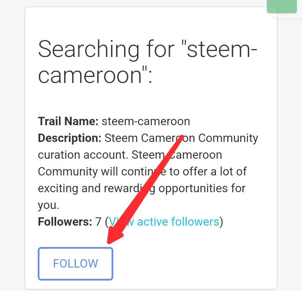The width and height of the screenshot is (302, 291).
Task: Click the "curation account" description text
Action: click(83, 155)
